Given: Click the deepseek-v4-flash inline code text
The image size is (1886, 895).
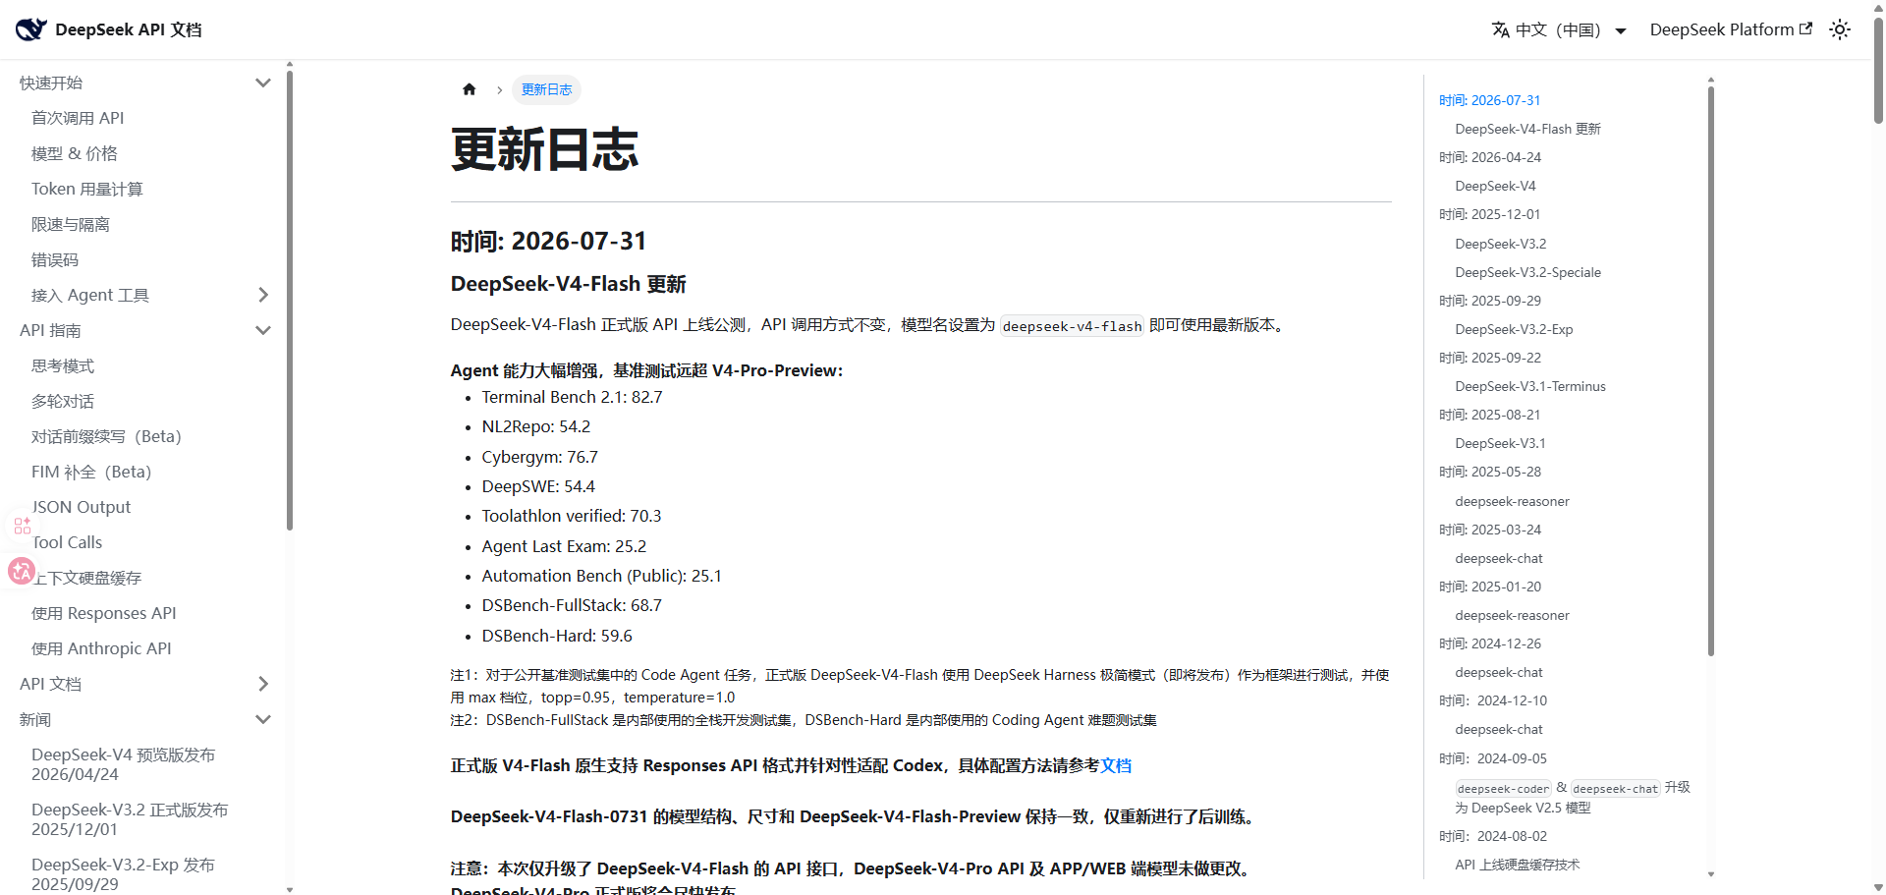Looking at the screenshot, I should [1072, 326].
